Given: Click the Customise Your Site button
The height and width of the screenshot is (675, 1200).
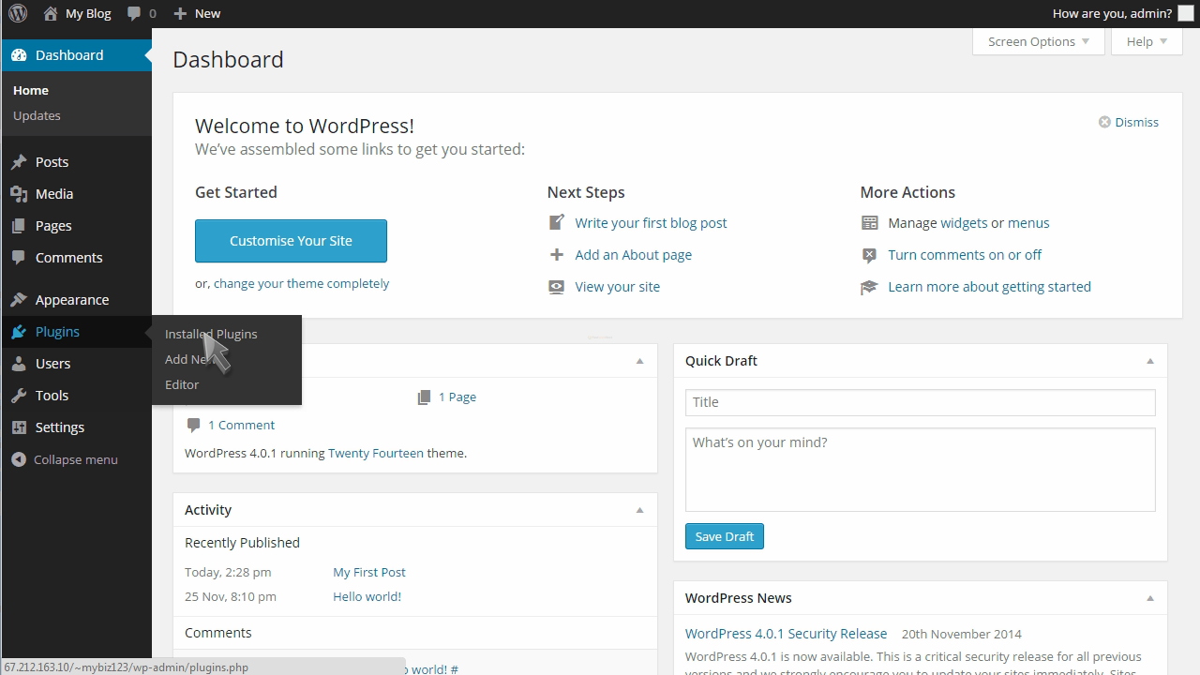Looking at the screenshot, I should (x=291, y=241).
